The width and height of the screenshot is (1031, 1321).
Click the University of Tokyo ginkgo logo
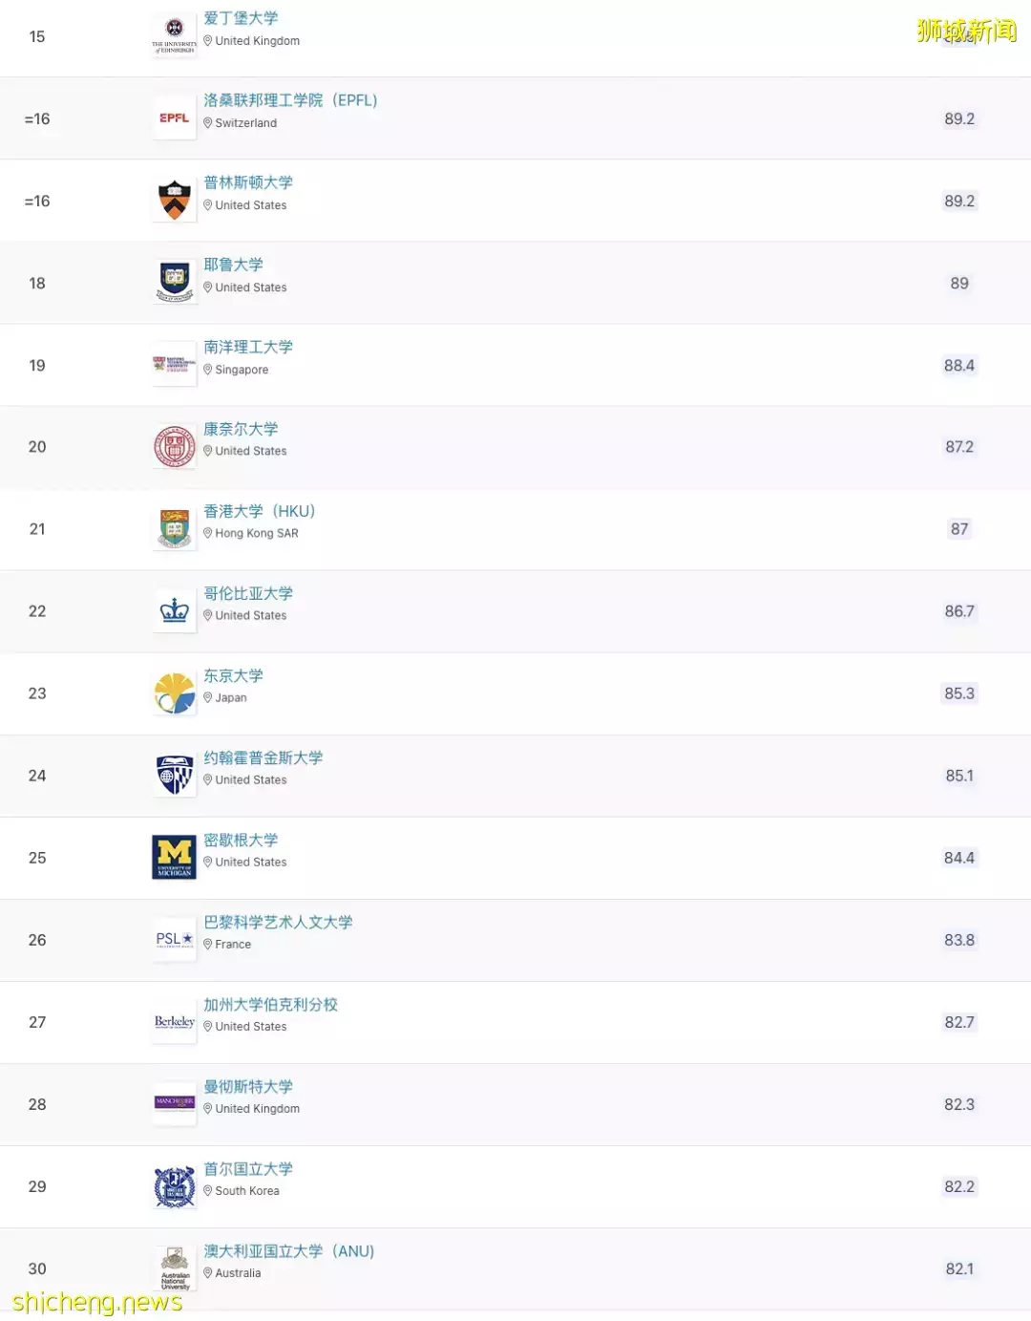pos(174,693)
